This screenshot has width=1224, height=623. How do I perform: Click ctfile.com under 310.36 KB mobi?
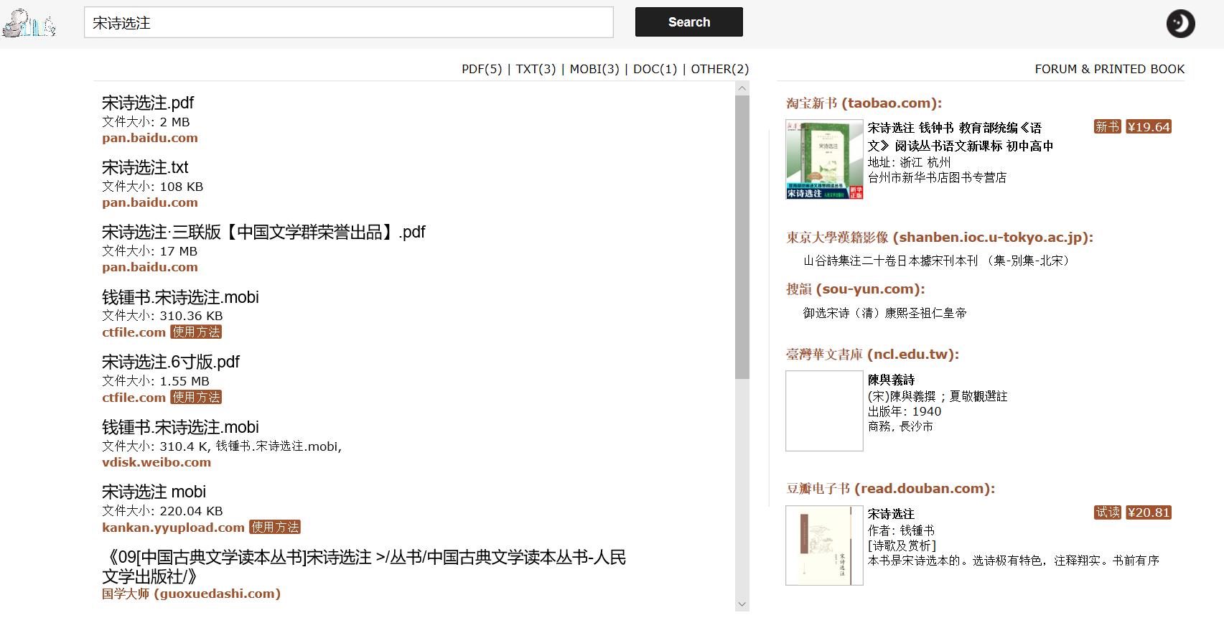(x=134, y=332)
